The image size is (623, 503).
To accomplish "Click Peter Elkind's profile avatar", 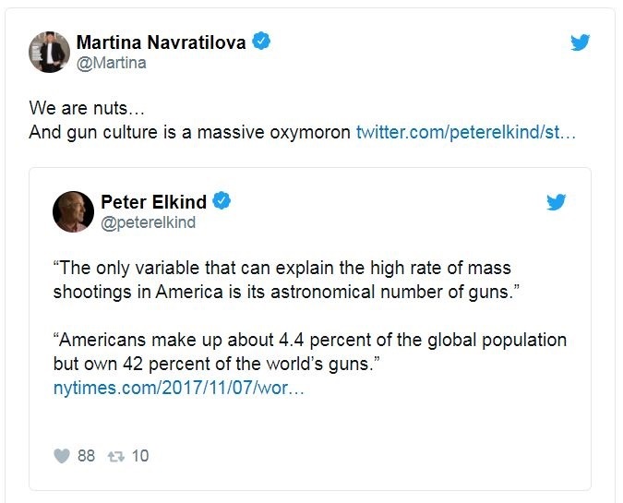I will pos(73,211).
